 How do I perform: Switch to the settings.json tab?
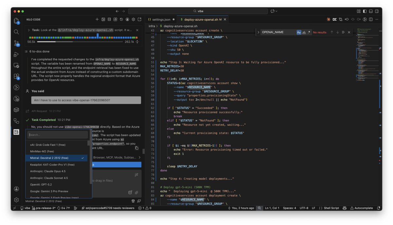coord(161,19)
